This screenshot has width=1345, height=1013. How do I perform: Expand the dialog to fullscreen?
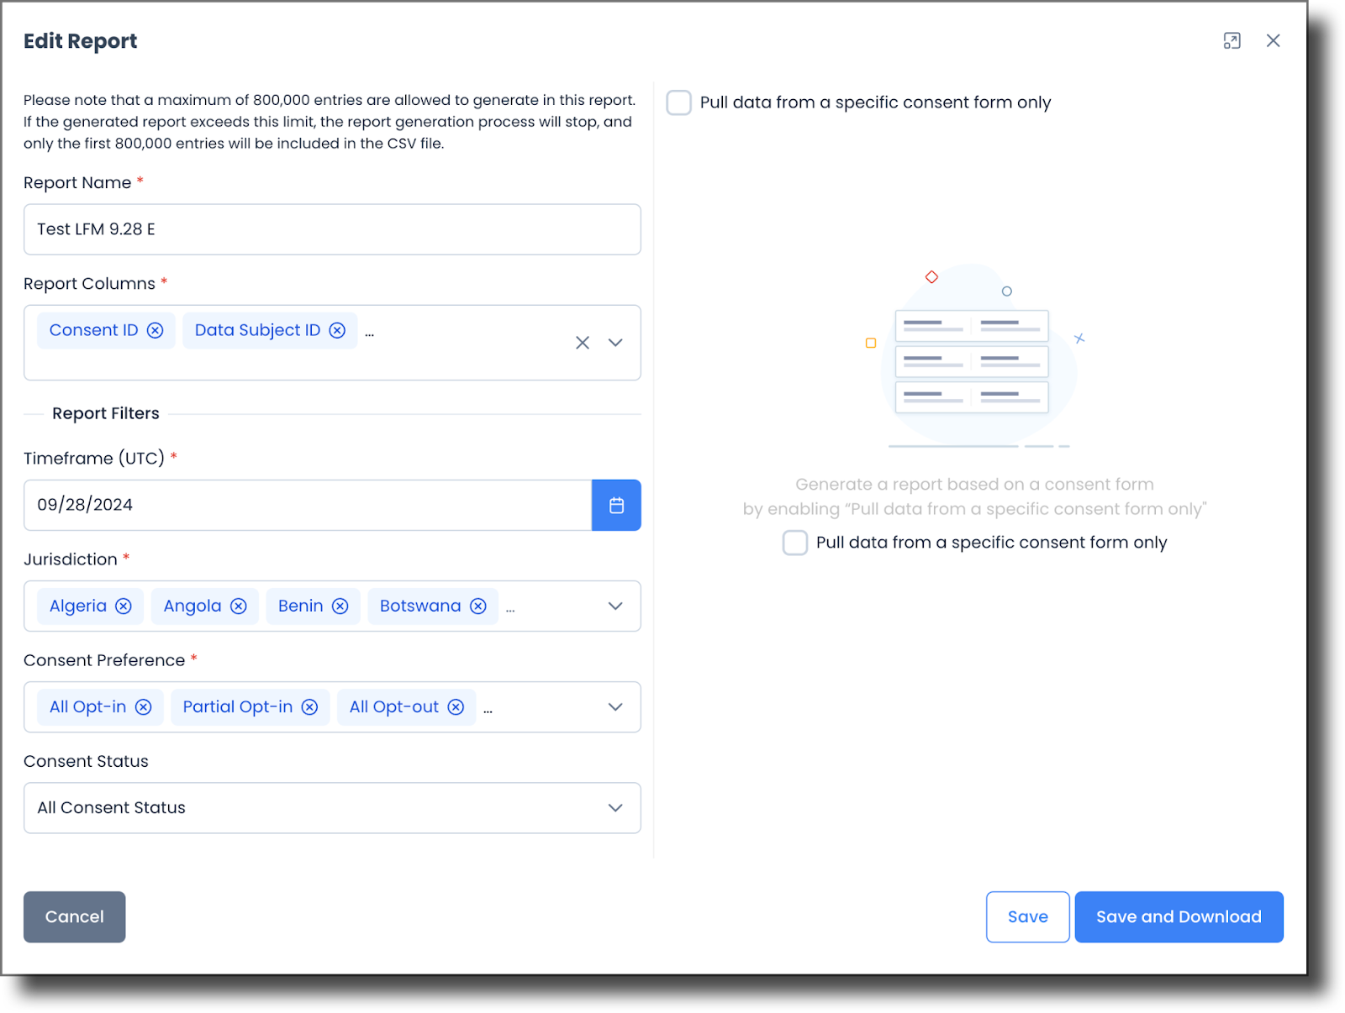[1232, 40]
